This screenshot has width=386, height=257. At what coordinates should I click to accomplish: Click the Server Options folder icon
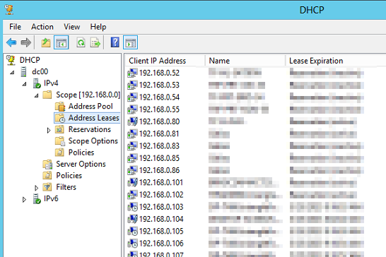click(x=47, y=164)
